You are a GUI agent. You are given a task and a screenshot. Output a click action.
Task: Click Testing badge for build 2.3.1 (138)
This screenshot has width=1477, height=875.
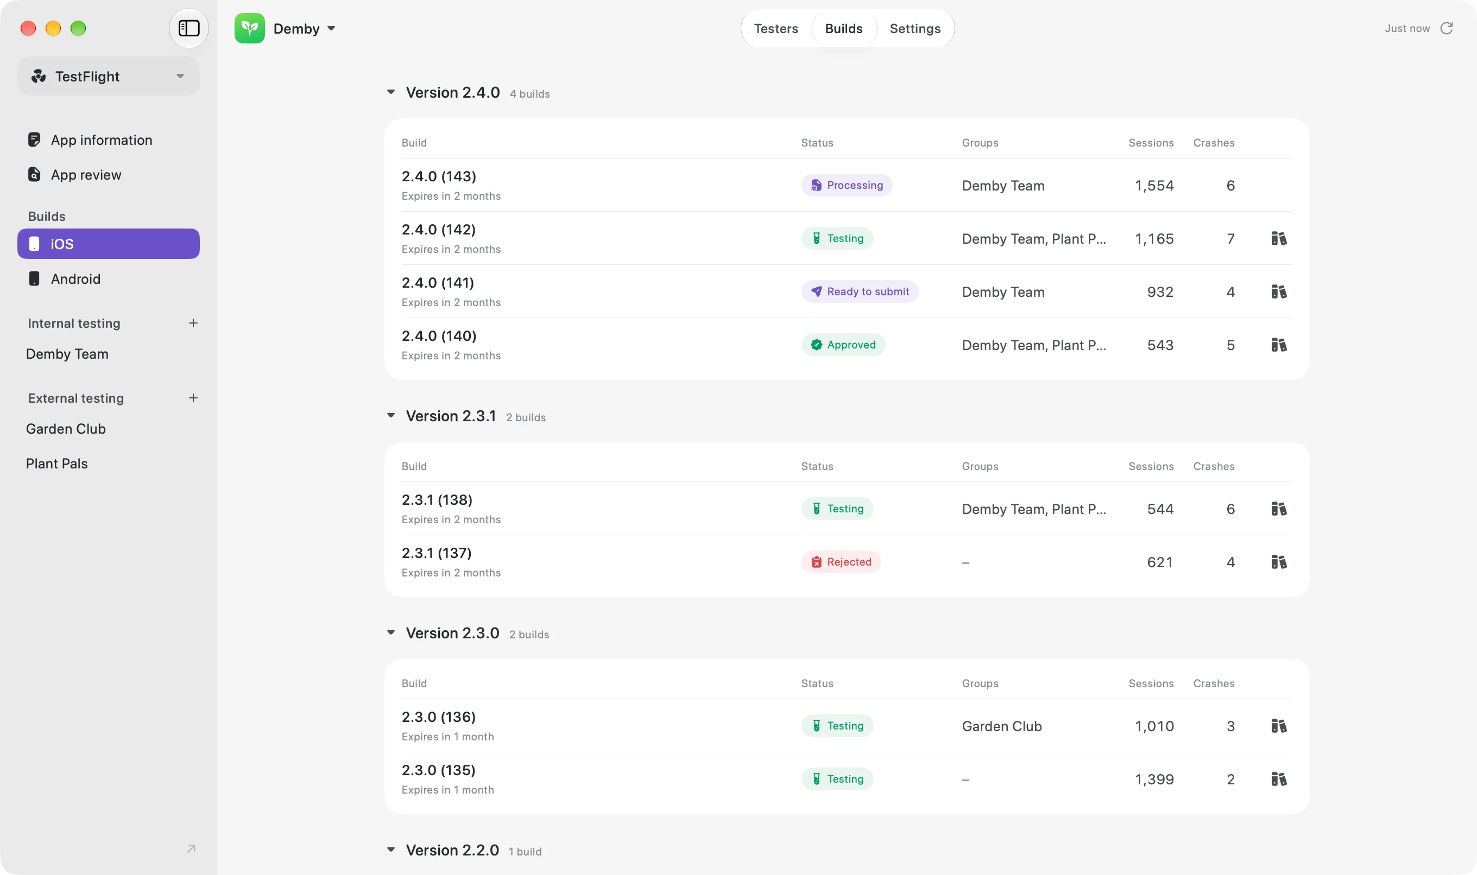(837, 508)
